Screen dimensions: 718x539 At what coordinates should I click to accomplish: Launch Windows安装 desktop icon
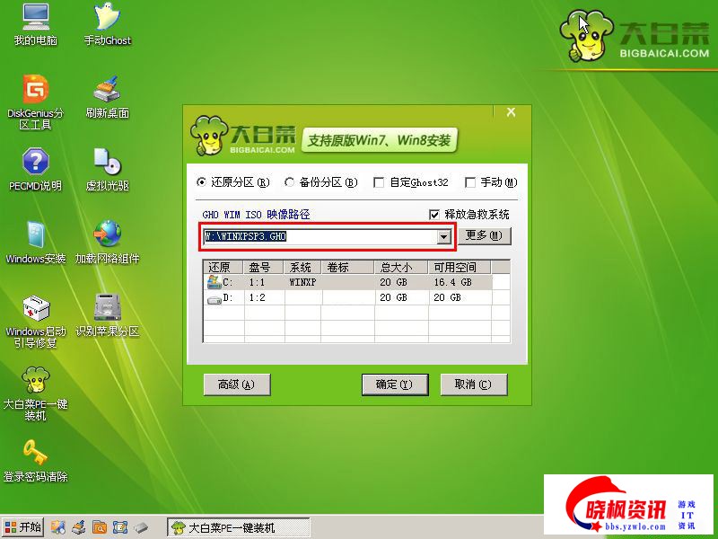35,235
